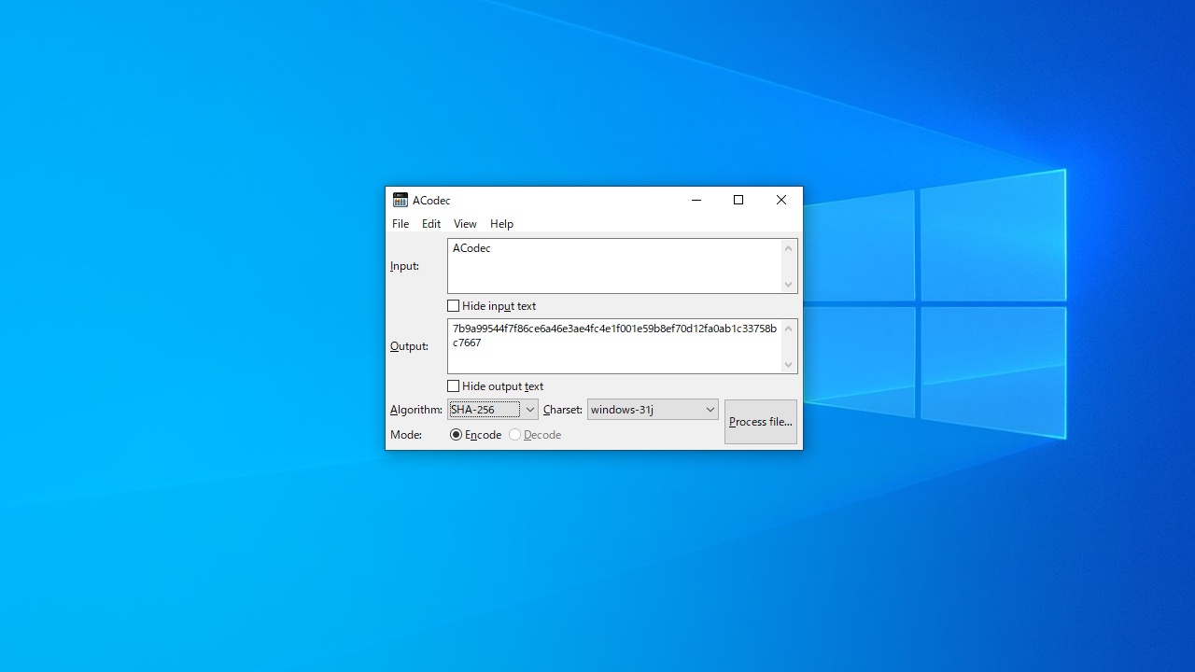Image resolution: width=1195 pixels, height=672 pixels.
Task: Open the View menu
Action: click(465, 224)
